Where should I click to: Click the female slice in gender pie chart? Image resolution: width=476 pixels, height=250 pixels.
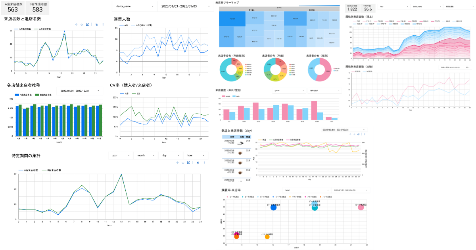[x=325, y=72]
